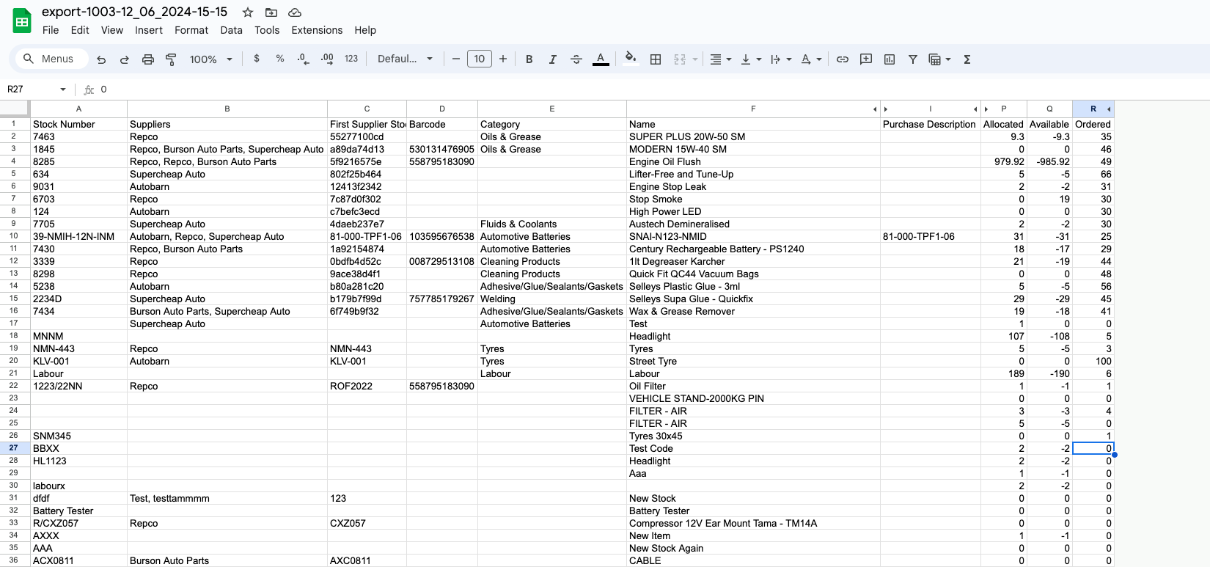Screen dimensions: 1210x567
Task: Open the Edit menu
Action: tap(80, 30)
